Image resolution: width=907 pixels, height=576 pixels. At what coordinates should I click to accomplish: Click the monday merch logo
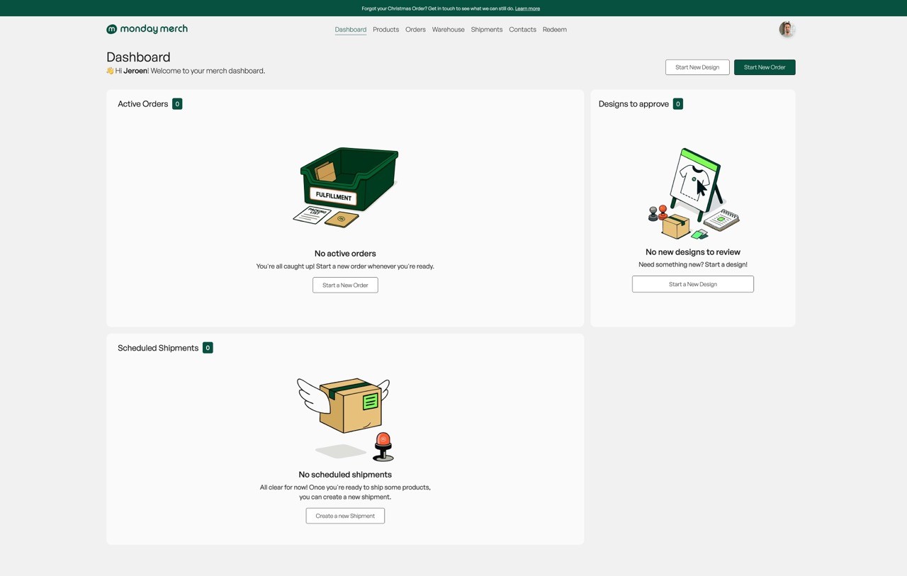point(147,29)
